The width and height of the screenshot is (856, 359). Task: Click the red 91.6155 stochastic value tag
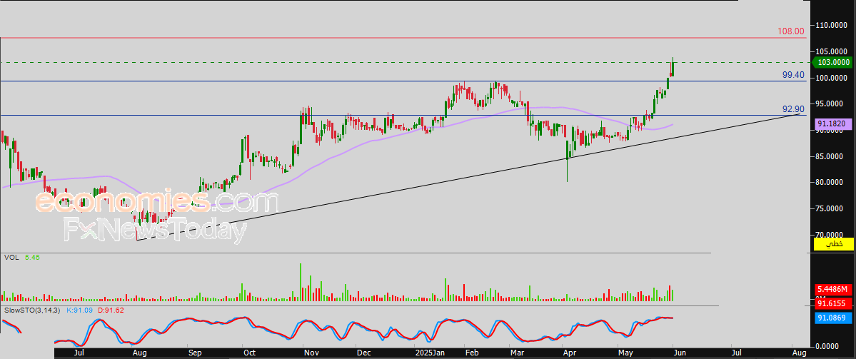[x=833, y=303]
